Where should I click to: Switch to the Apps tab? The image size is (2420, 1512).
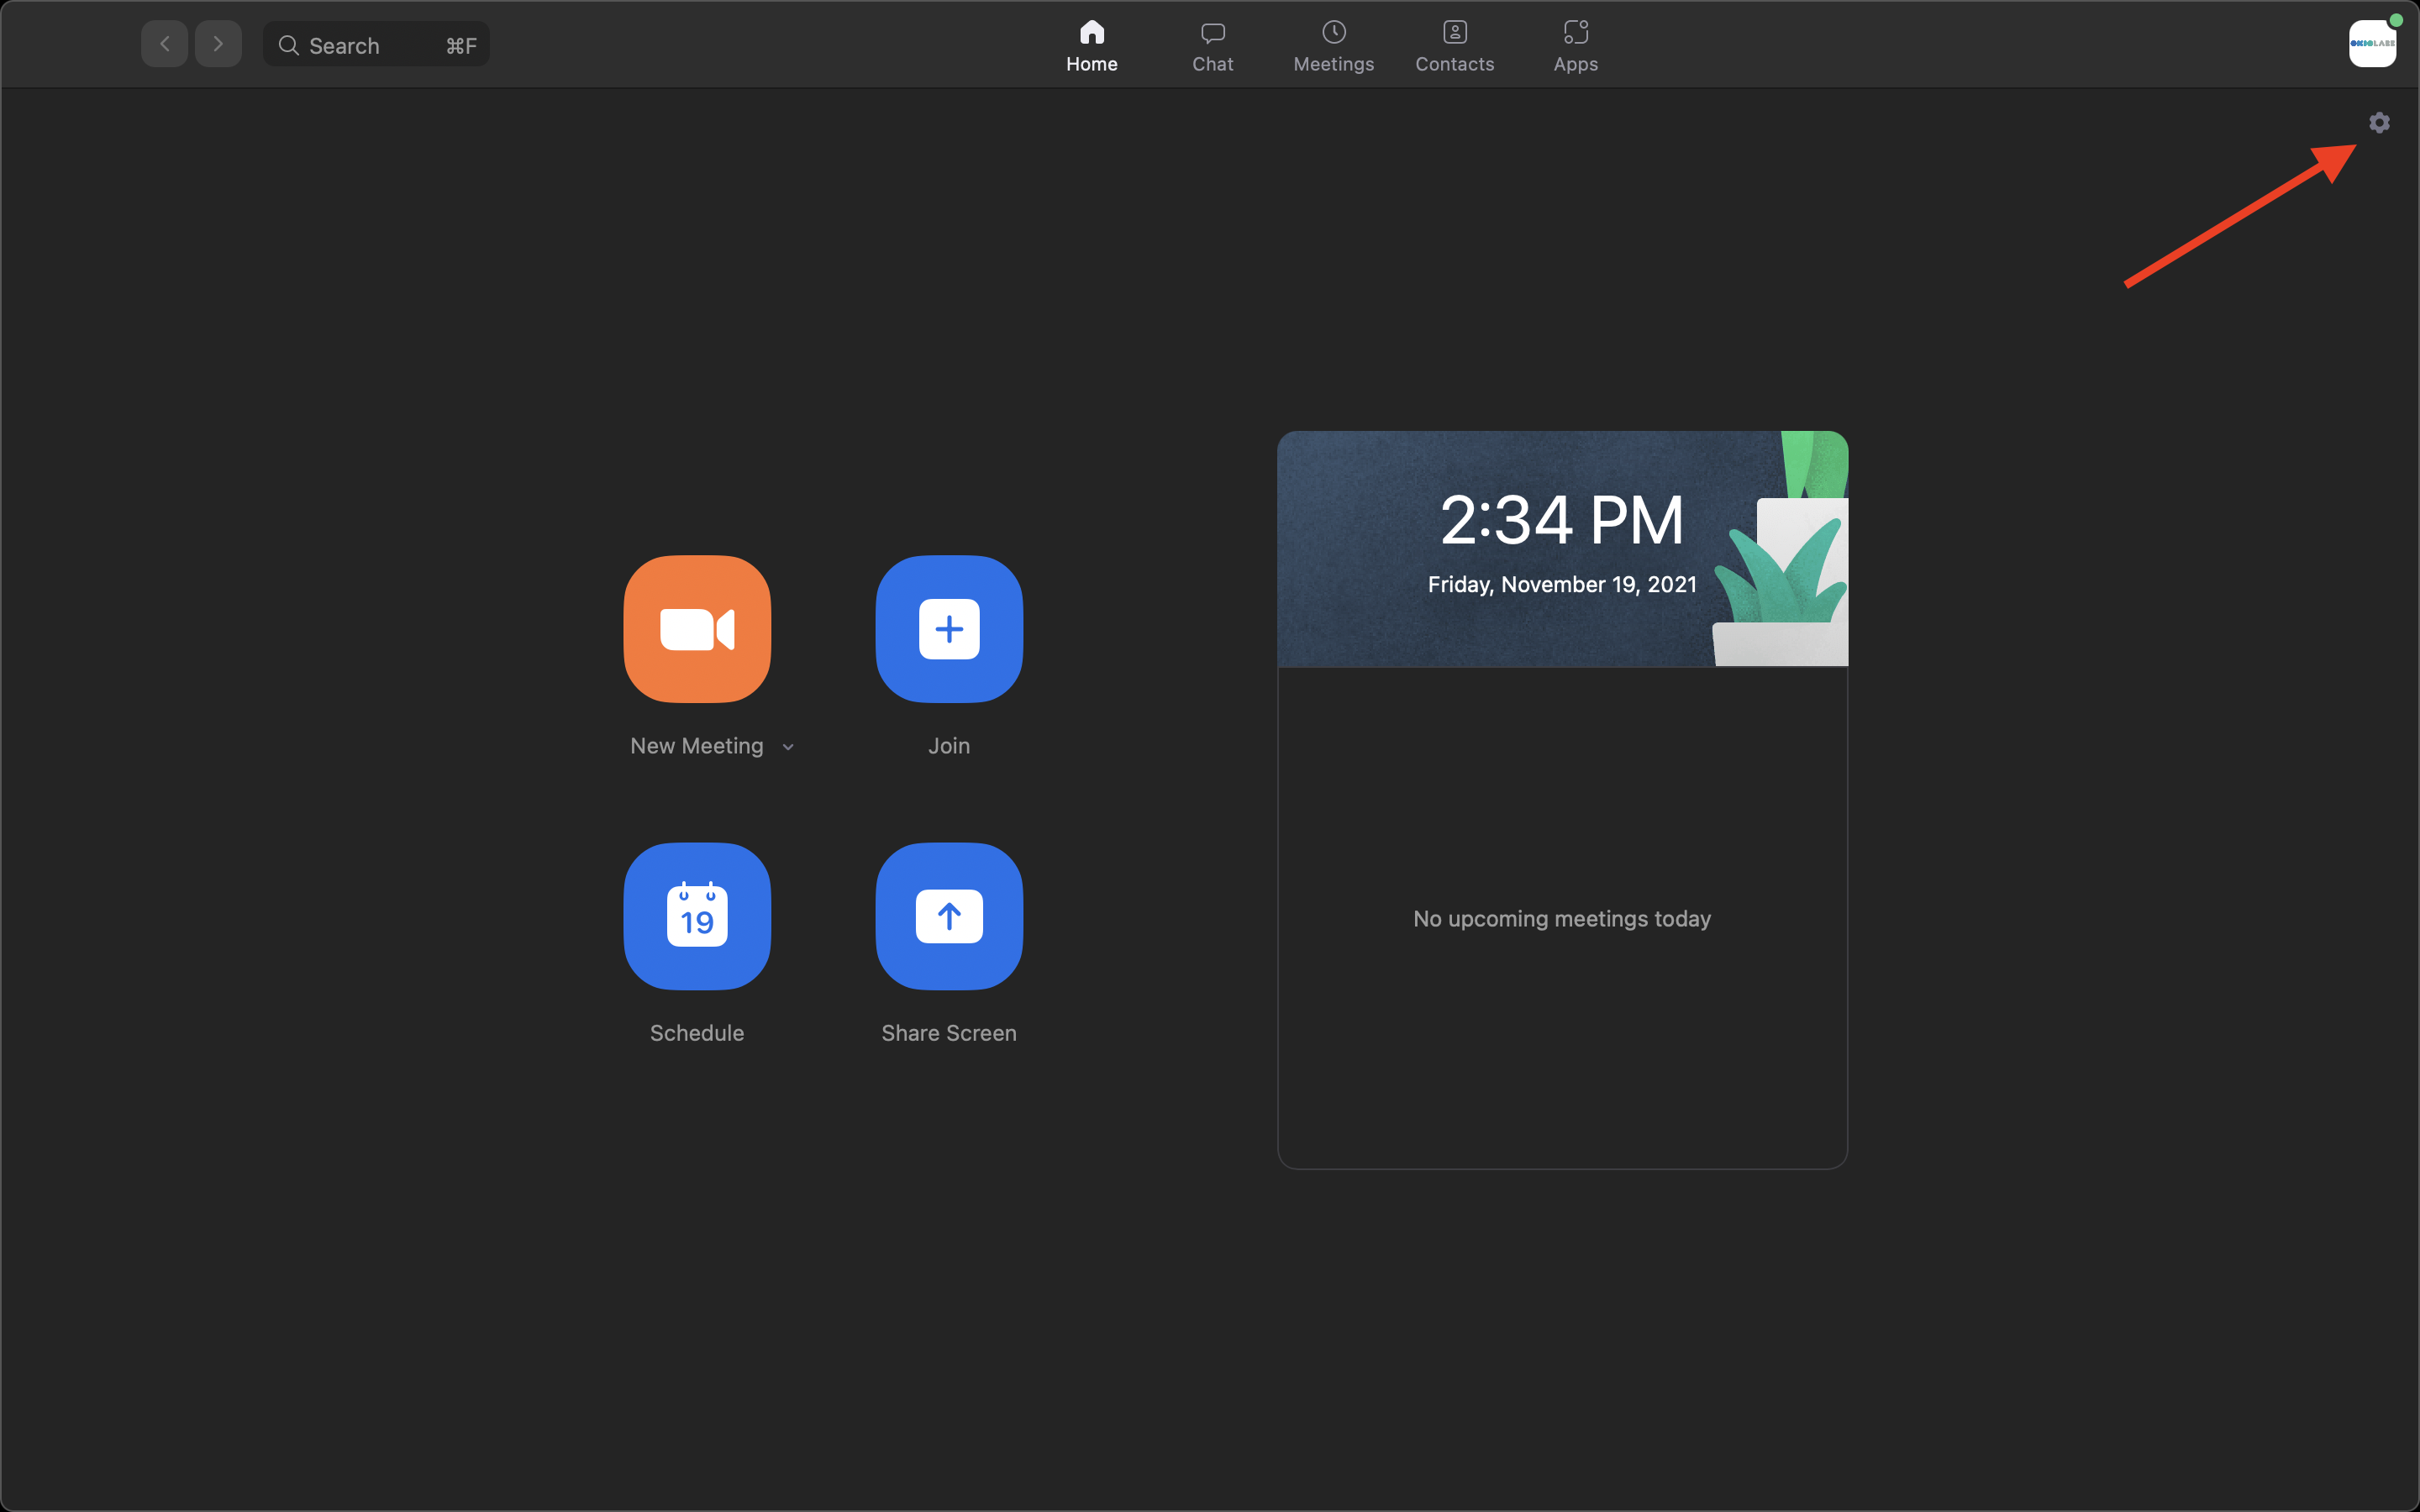coord(1576,46)
